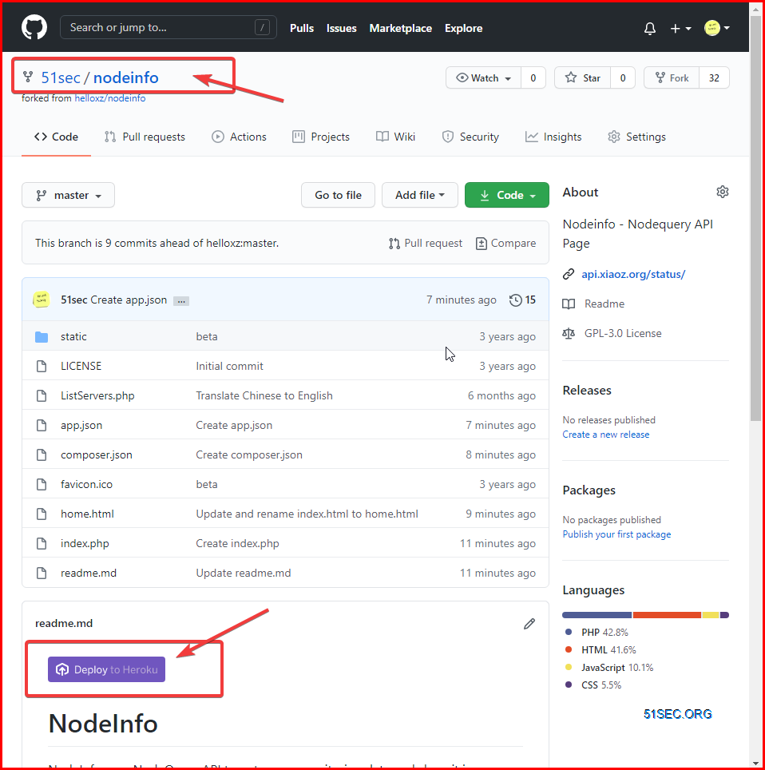Viewport: 765px width, 770px height.
Task: Open ListServers.php file
Action: tap(97, 395)
